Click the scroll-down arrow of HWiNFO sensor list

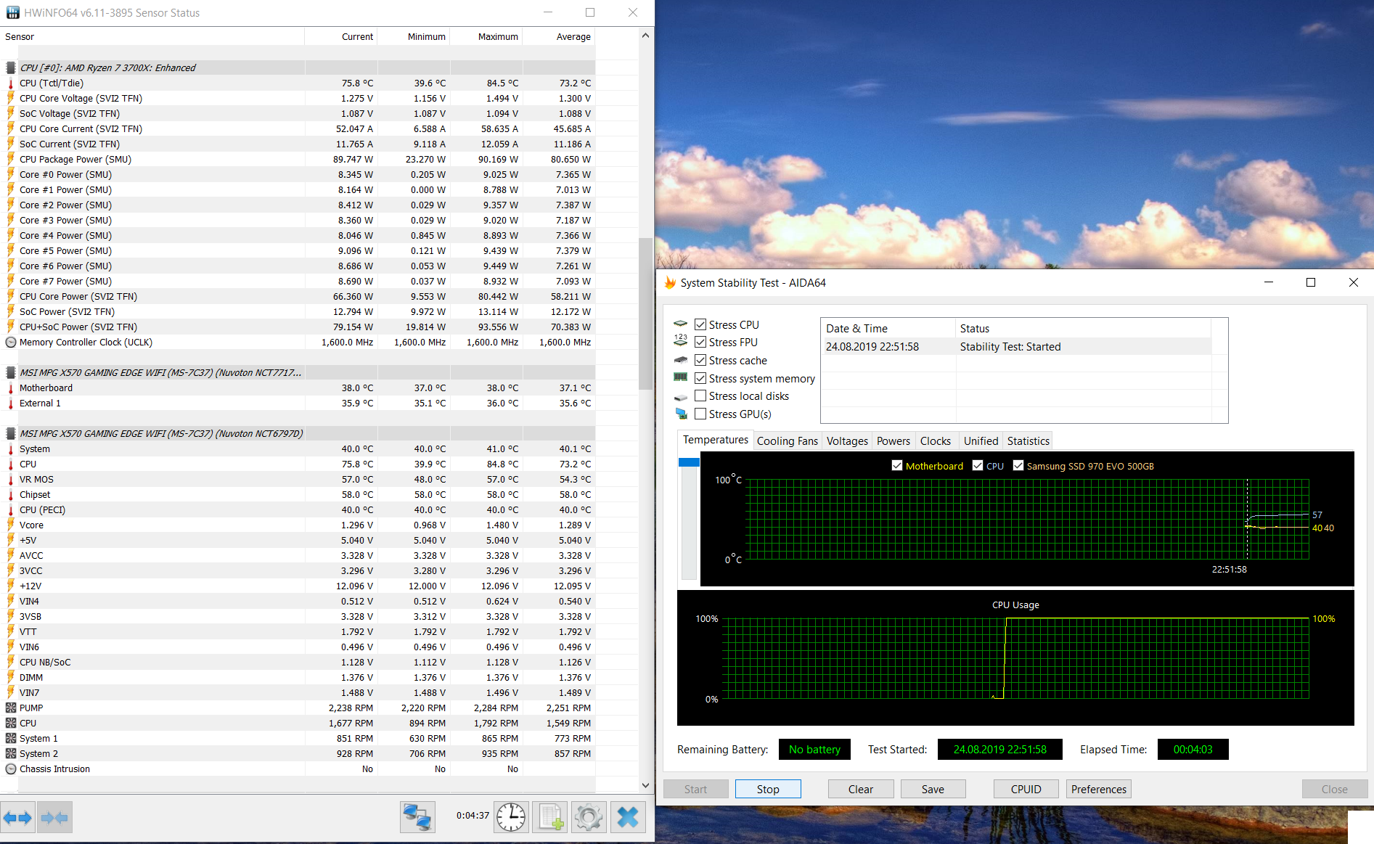click(x=645, y=785)
